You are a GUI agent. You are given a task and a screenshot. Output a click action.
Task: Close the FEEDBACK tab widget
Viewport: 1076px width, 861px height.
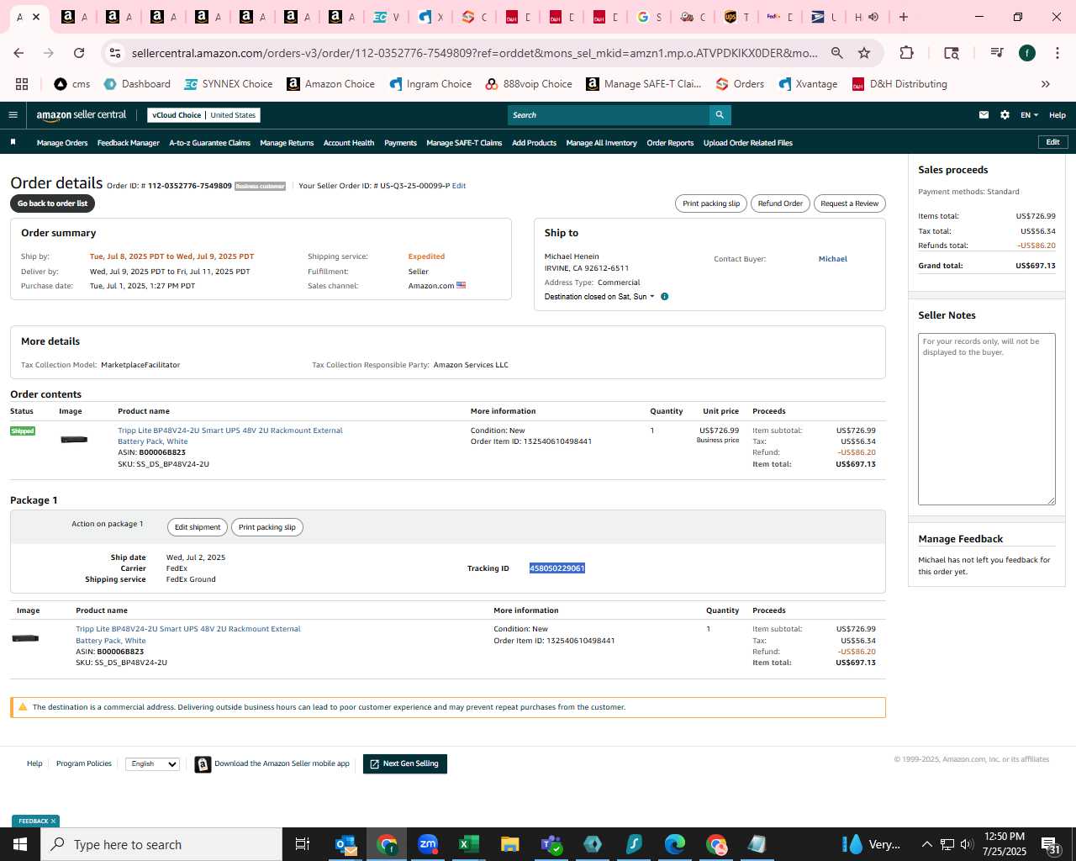click(x=53, y=821)
